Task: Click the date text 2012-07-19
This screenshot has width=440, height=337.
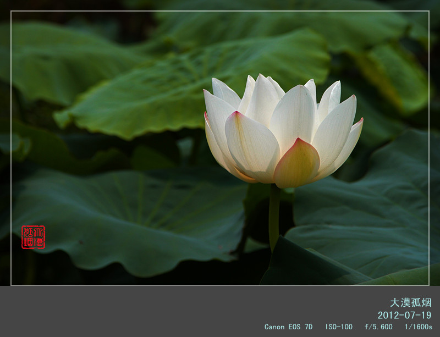Action: [404, 315]
